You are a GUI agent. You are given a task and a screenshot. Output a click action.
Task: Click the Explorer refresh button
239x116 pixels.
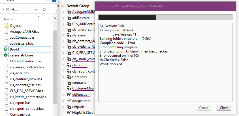44,9
